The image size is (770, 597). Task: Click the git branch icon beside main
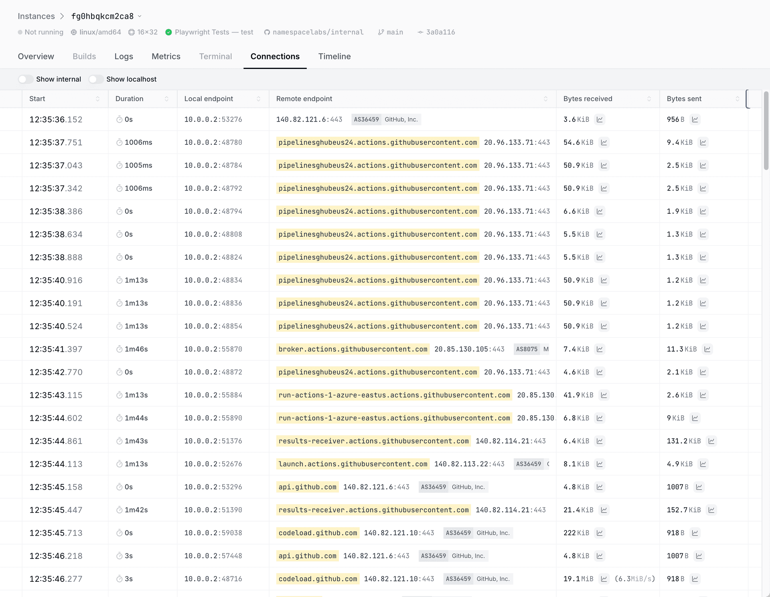tap(381, 32)
